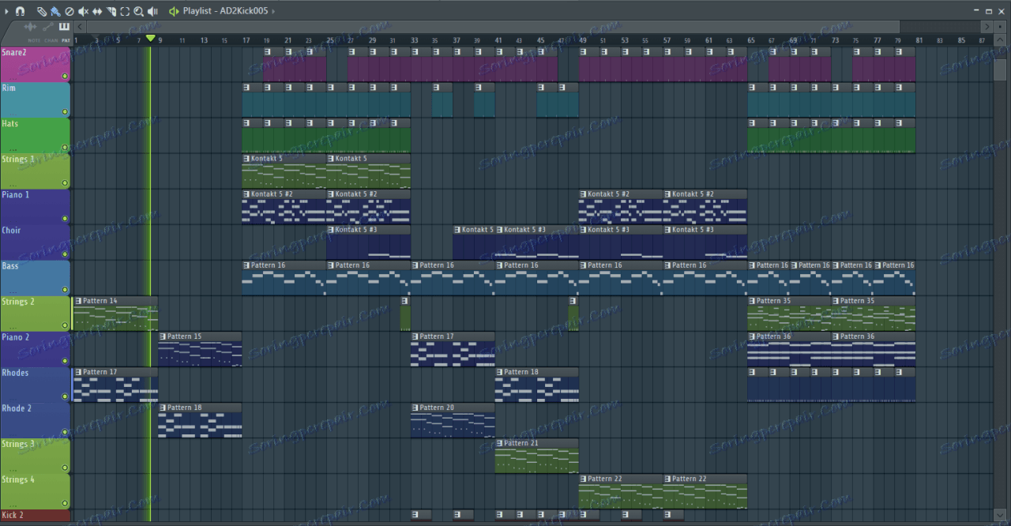Screen dimensions: 1011x526
Task: Focus pattern clips with the piano icon
Action: [x=64, y=26]
